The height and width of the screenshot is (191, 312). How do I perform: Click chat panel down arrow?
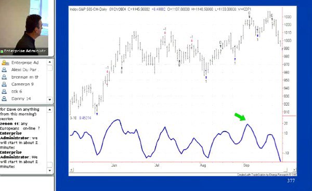point(50,170)
